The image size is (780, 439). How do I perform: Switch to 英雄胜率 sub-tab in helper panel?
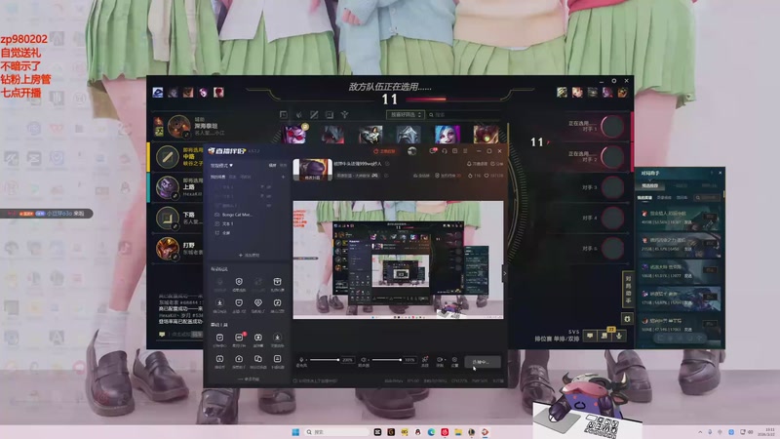(664, 198)
